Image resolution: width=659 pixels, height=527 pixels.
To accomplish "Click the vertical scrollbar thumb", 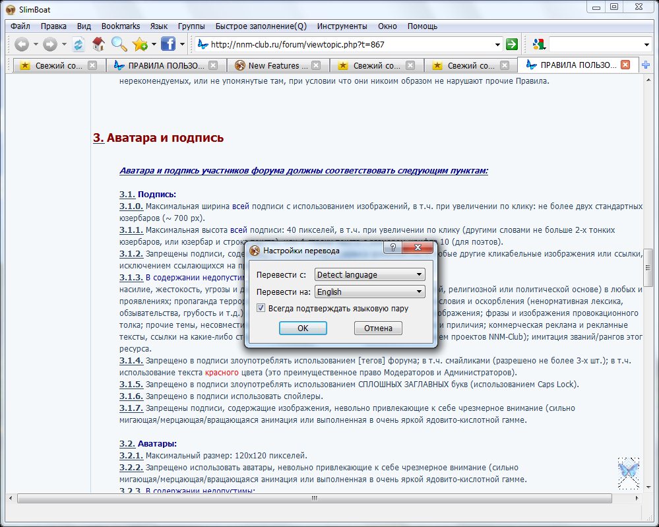I will pos(648,267).
